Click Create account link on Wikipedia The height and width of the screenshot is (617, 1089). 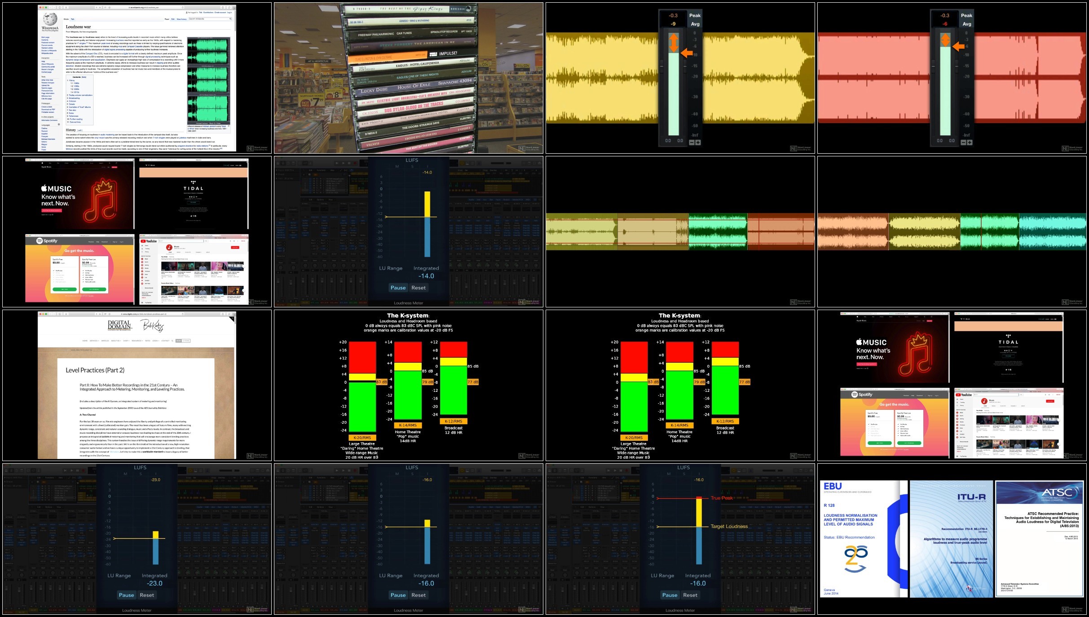tap(220, 13)
